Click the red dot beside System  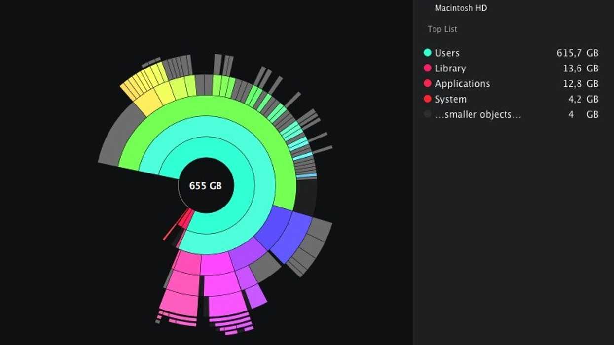(427, 99)
